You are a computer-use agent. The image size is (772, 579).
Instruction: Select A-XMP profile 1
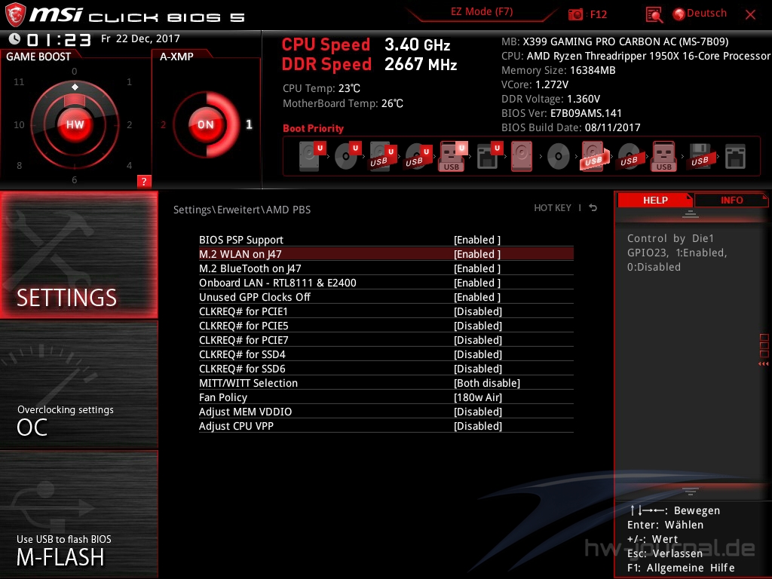(x=249, y=124)
